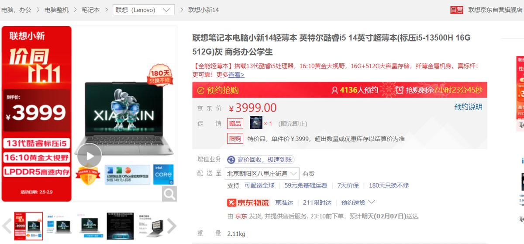Screen dimensions: 524x244
Task: Visit 联想京东自营旗舰店 store
Action: click(x=495, y=10)
